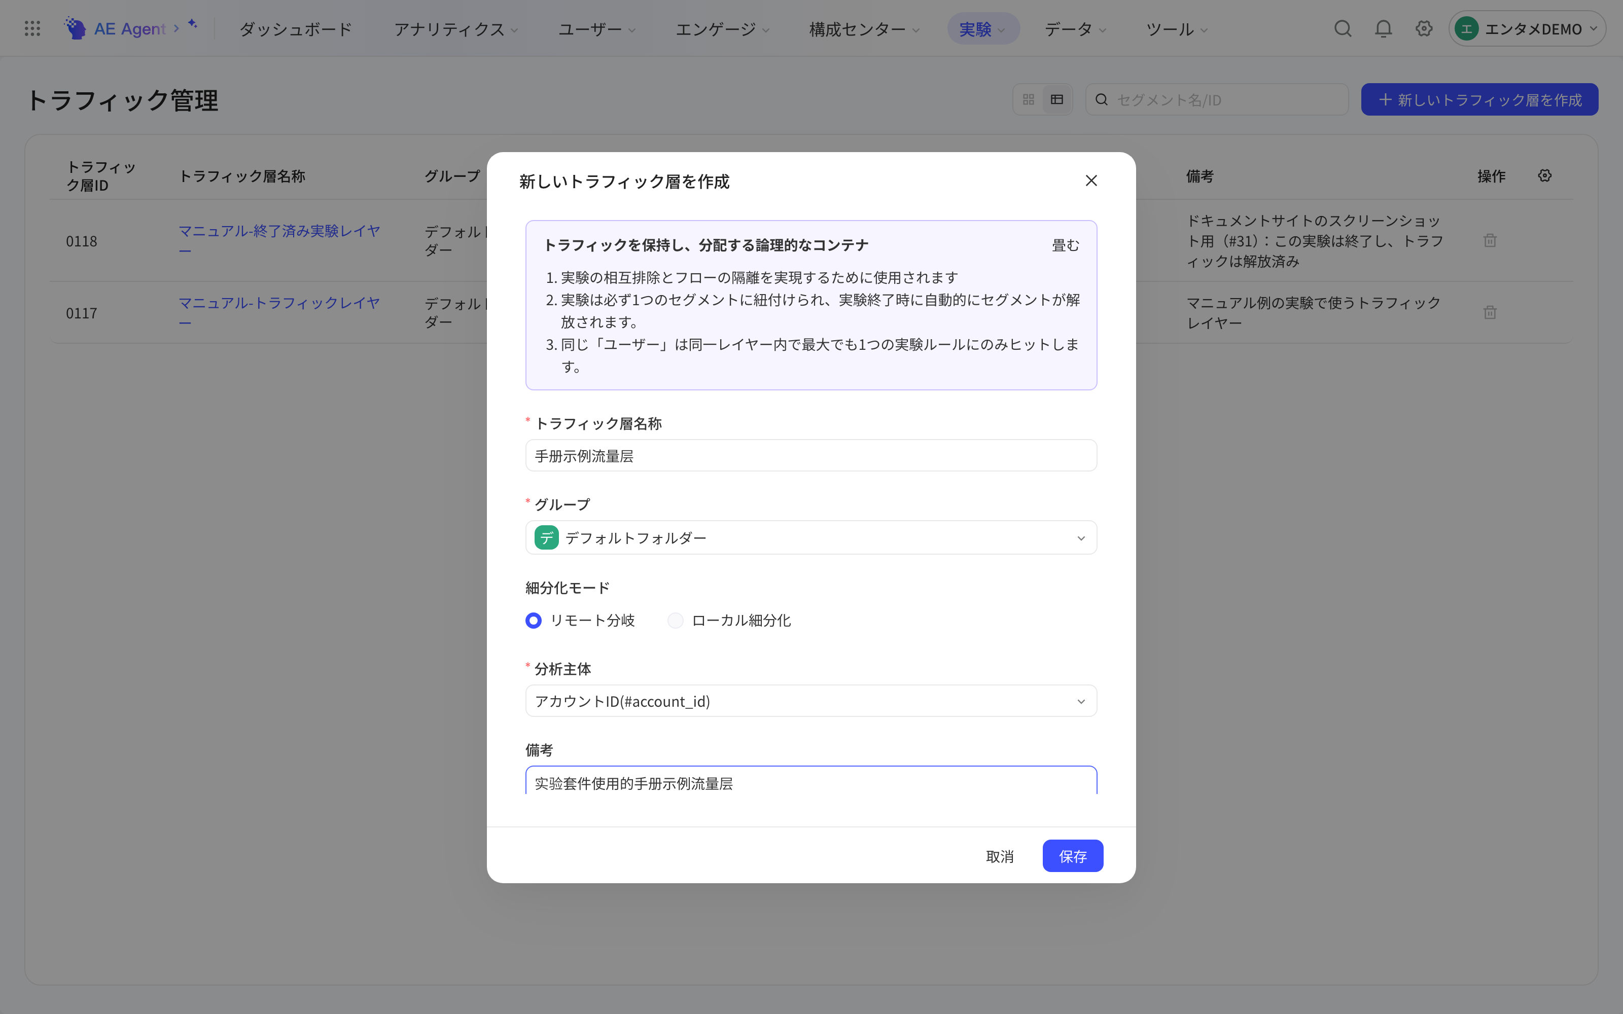This screenshot has width=1623, height=1014.
Task: Open the 分析主体 account ID dropdown
Action: pos(811,701)
